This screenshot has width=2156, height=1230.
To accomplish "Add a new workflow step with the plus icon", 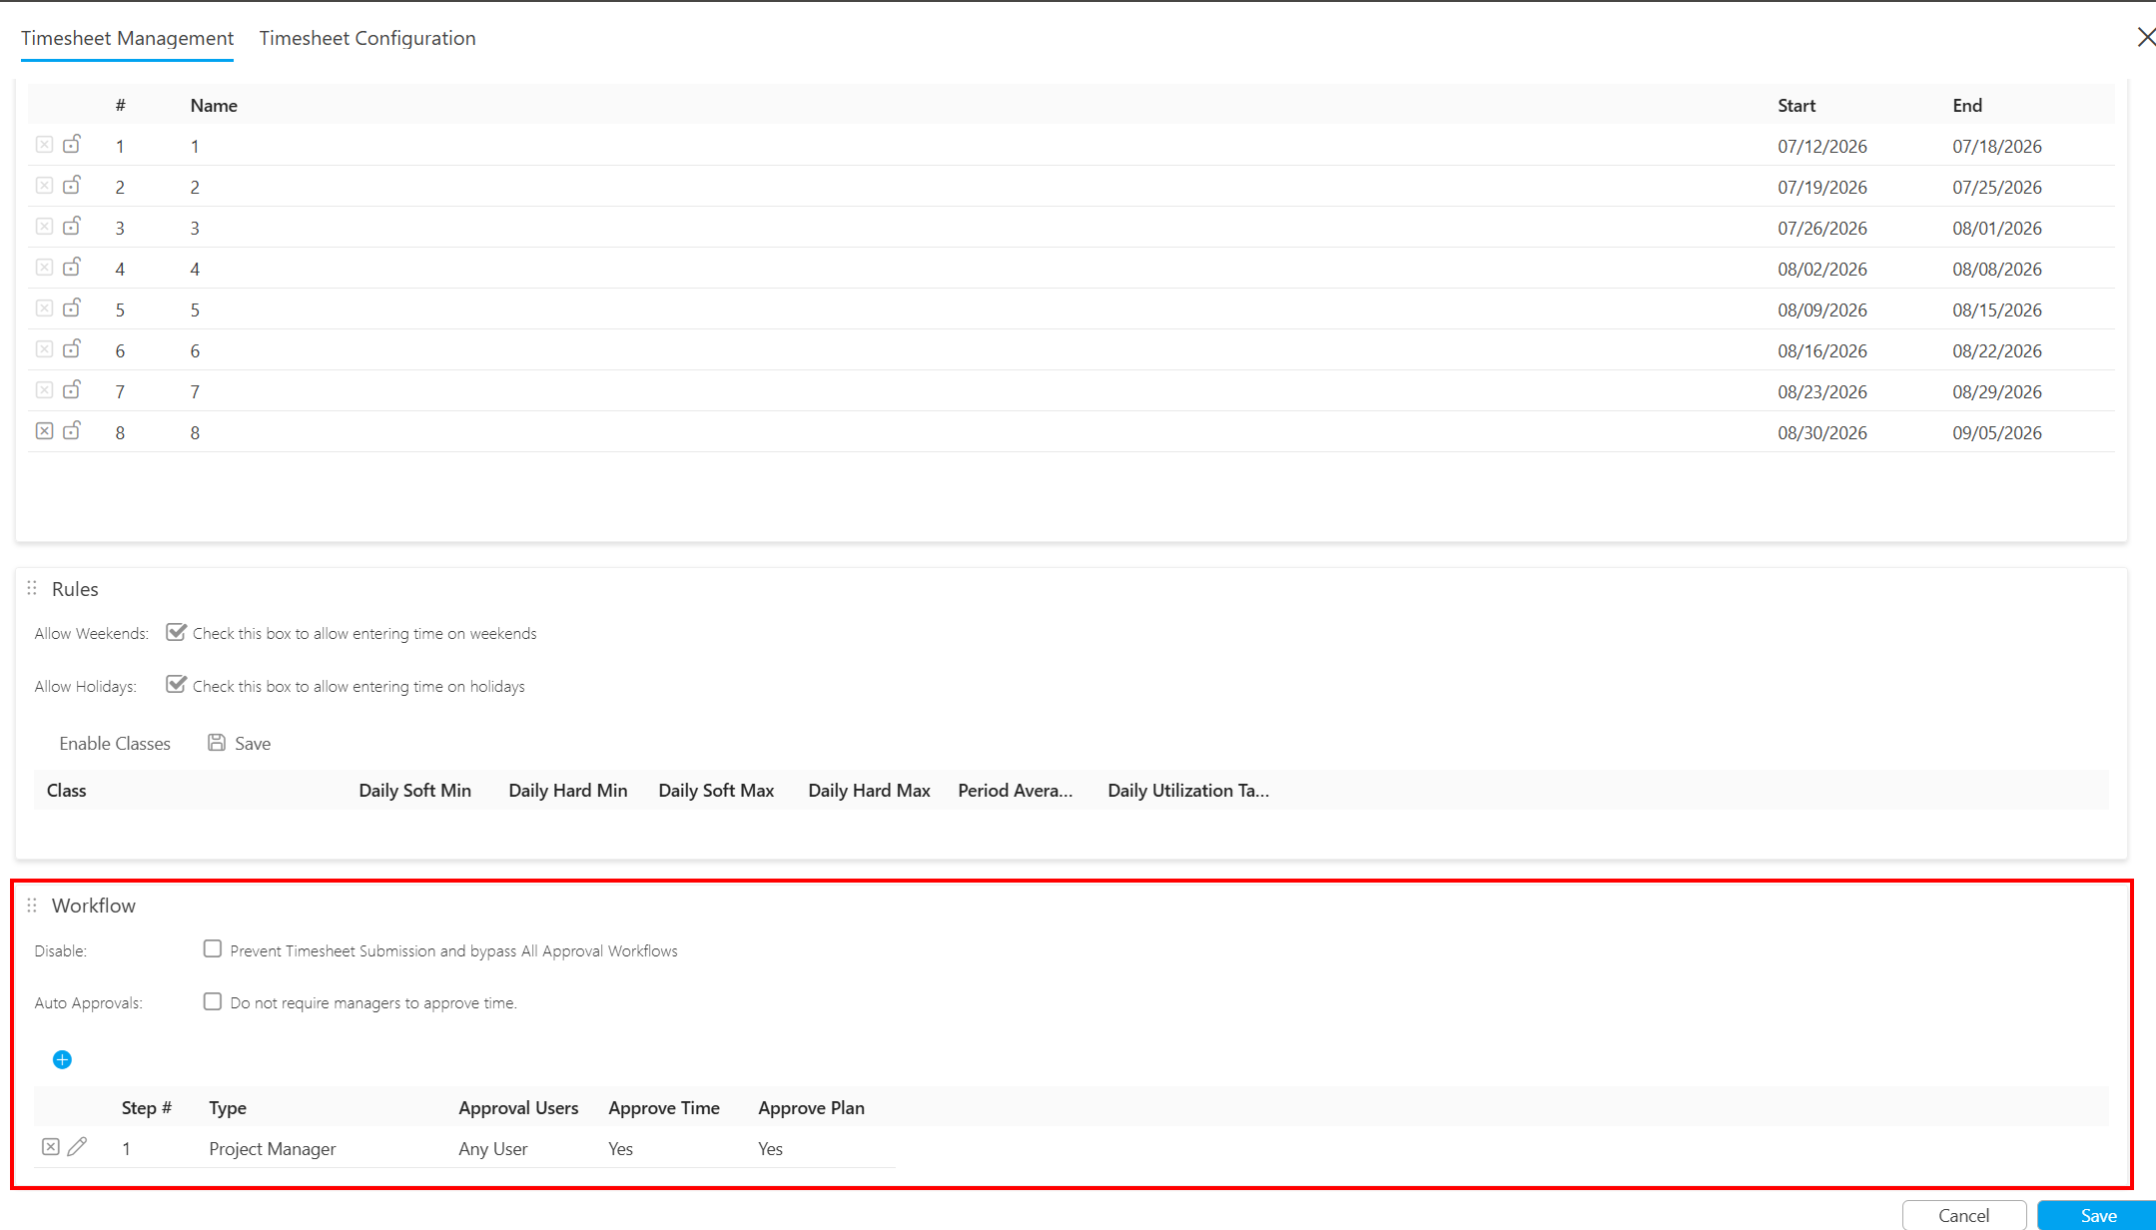I will (x=62, y=1060).
